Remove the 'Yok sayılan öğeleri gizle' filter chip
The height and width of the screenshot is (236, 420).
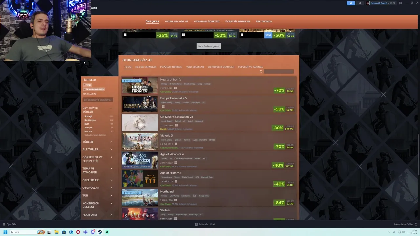pos(94,89)
